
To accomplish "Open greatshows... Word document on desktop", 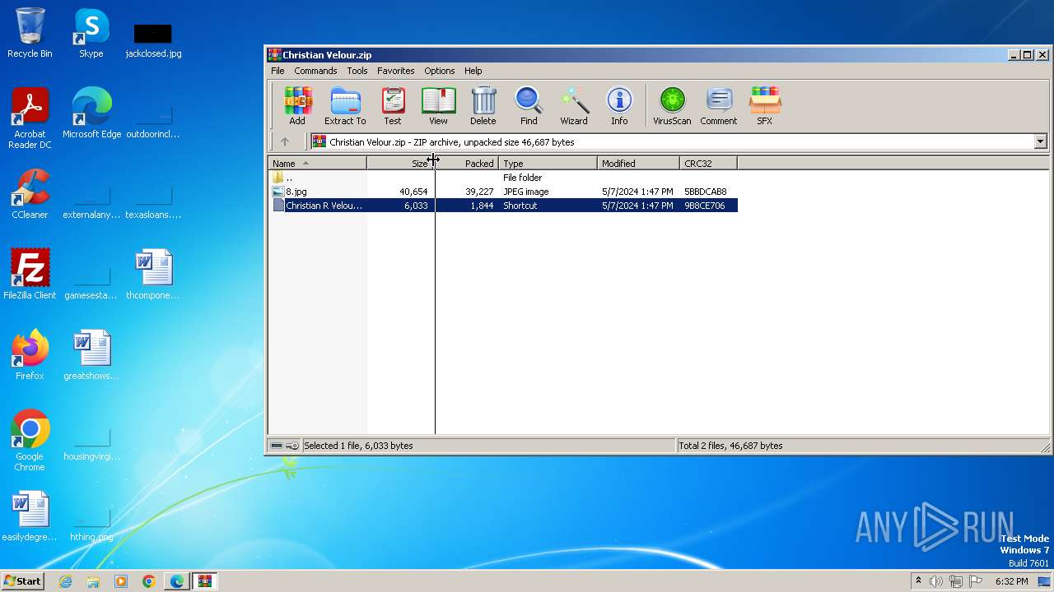I will (91, 355).
